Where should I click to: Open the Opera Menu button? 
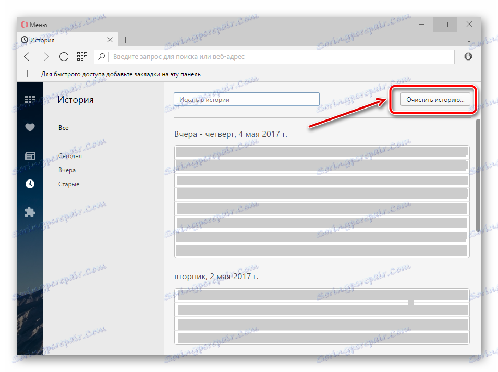pyautogui.click(x=34, y=25)
